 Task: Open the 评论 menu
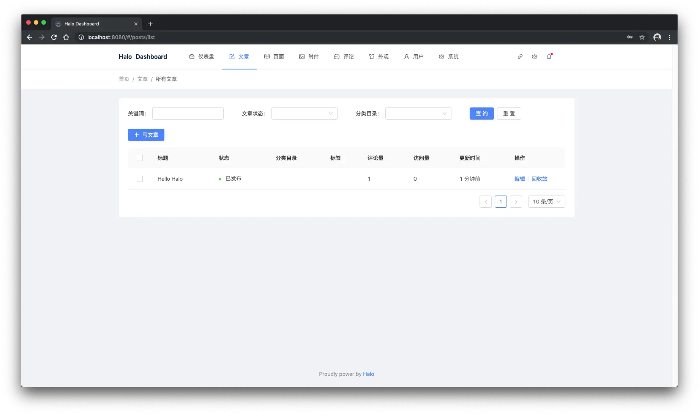pyautogui.click(x=344, y=57)
